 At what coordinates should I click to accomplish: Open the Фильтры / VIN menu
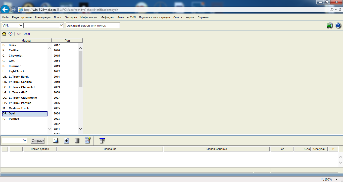point(127,17)
